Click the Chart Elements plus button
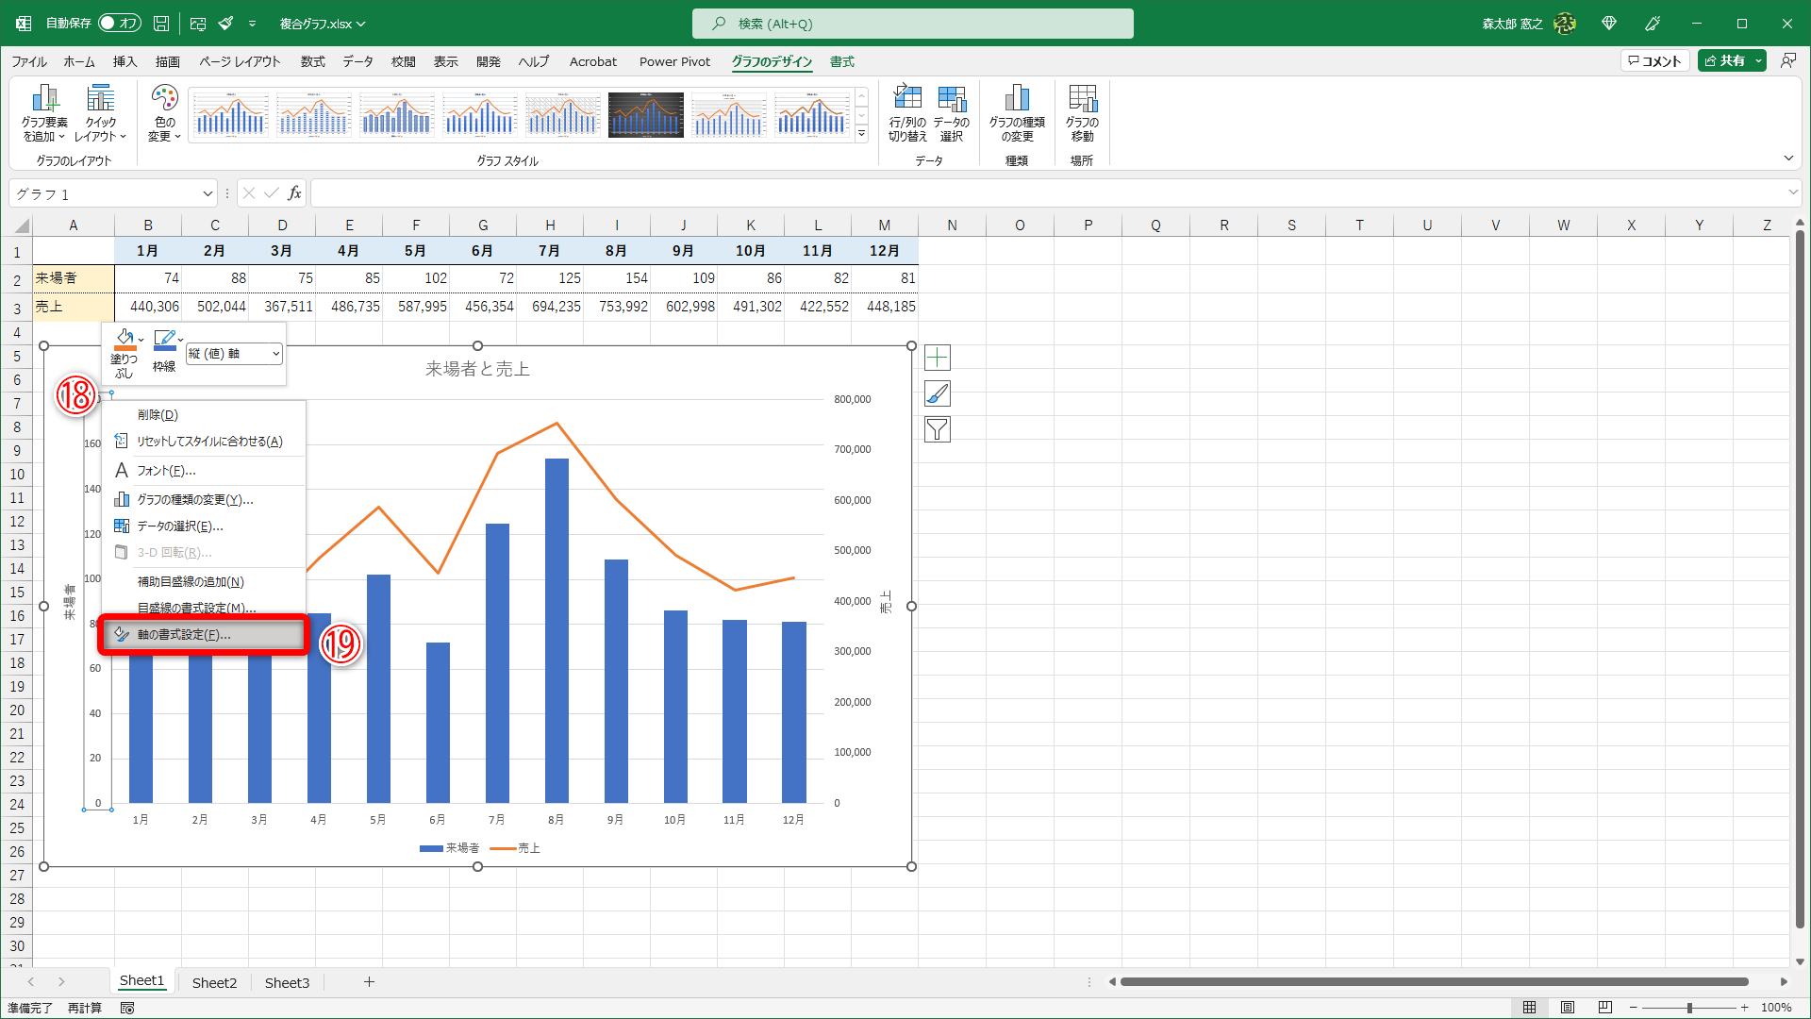 (937, 358)
